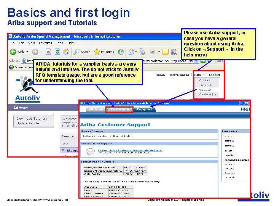Choose Guides from the Help dropdown
This screenshot has width=274, height=206.
coord(204,80)
